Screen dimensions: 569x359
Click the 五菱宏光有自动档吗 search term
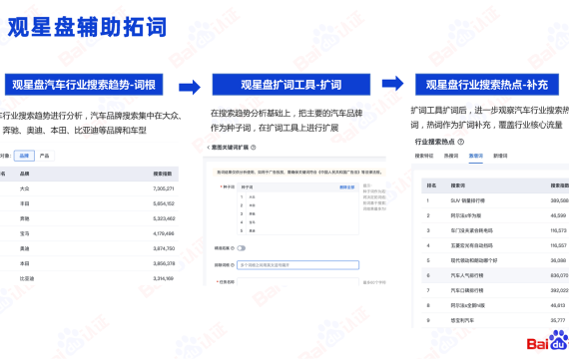click(472, 245)
